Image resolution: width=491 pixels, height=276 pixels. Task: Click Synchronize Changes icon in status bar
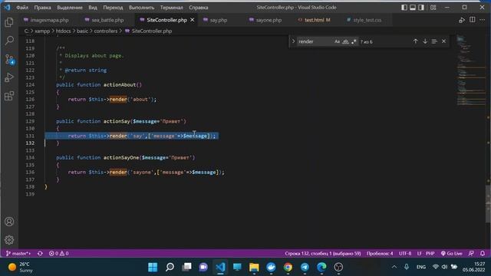[40, 254]
